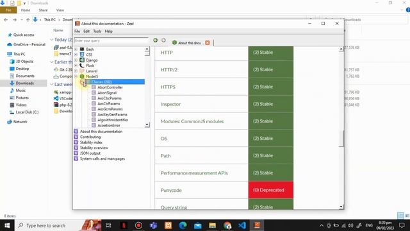Click the Bash docset icon

point(82,49)
